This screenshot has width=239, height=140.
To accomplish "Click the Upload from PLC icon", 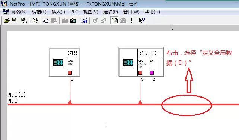I will tap(73, 20).
